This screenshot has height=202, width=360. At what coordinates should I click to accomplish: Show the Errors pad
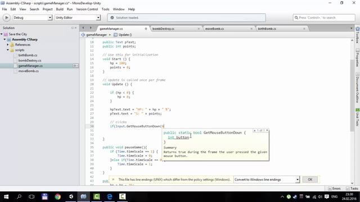[334, 189]
